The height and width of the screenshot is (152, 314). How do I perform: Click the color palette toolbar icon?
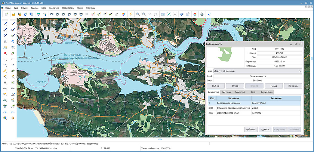(124, 14)
